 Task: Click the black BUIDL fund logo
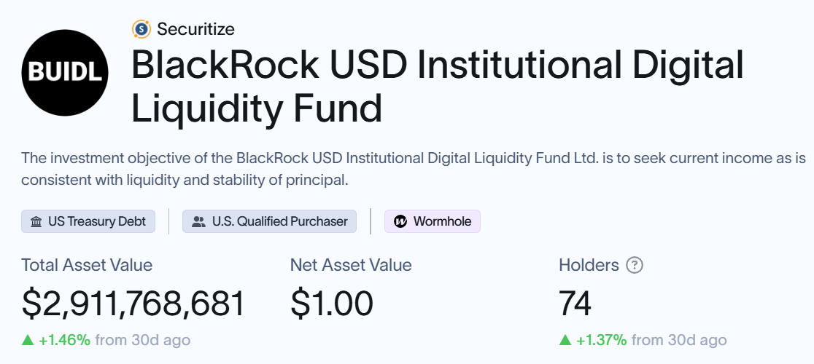click(x=65, y=74)
